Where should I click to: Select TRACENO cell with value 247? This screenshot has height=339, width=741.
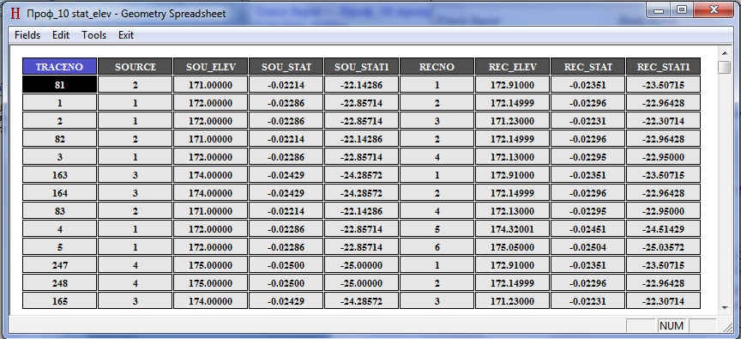pyautogui.click(x=59, y=265)
